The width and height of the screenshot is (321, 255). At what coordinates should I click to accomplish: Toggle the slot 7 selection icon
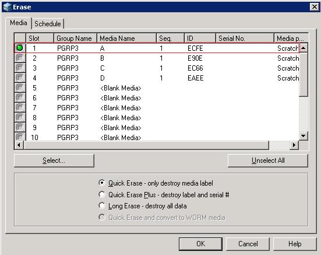20,107
